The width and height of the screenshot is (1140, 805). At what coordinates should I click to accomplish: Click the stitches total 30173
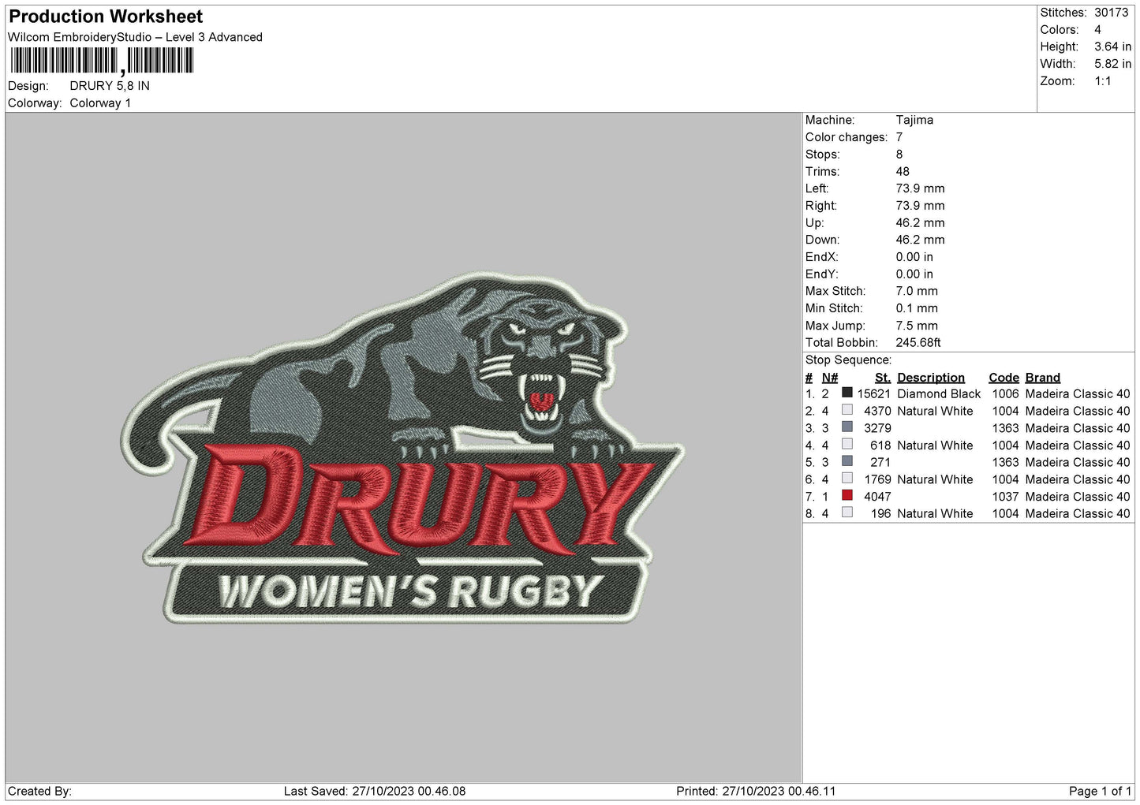[1112, 13]
